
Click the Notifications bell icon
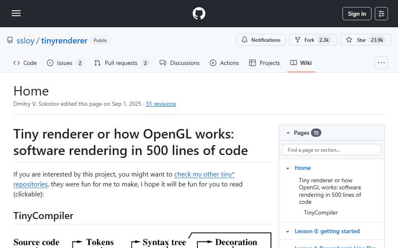click(245, 40)
